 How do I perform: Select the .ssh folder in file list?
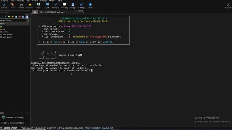[3, 29]
